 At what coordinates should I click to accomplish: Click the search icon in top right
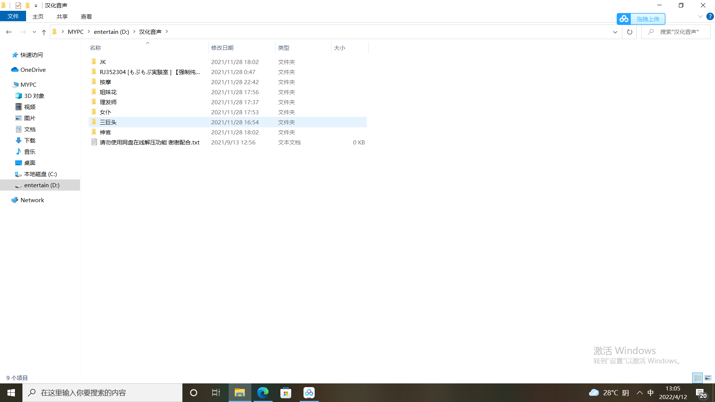[651, 31]
